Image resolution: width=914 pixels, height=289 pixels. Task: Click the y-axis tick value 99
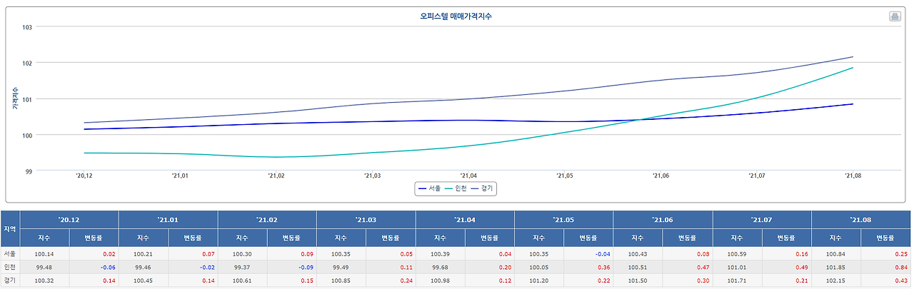click(x=30, y=171)
